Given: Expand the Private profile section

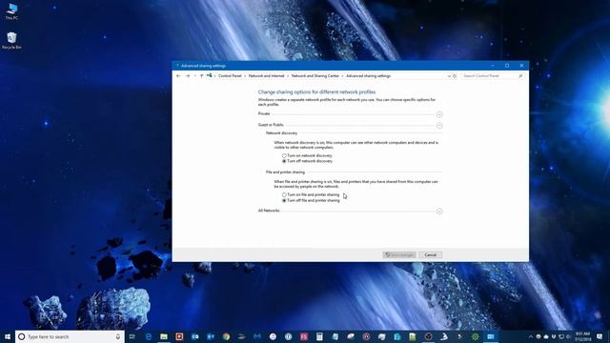Looking at the screenshot, I should pyautogui.click(x=439, y=114).
